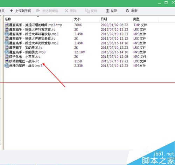This screenshot has width=175, height=165.
Task: Select file 灌篮高手 - 我的朋友.lrc
Action: [x=26, y=48]
